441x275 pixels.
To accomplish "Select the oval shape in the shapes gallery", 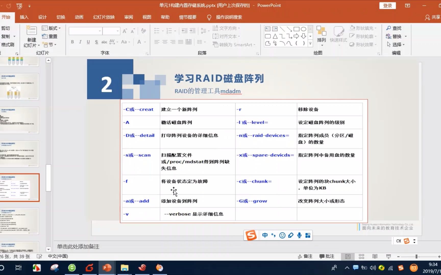I will click(303, 29).
